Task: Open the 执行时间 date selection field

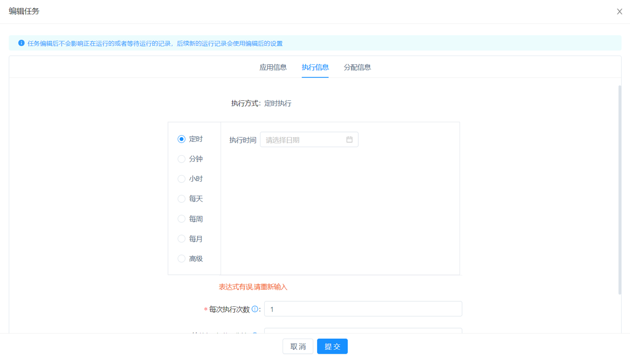Action: (x=303, y=139)
